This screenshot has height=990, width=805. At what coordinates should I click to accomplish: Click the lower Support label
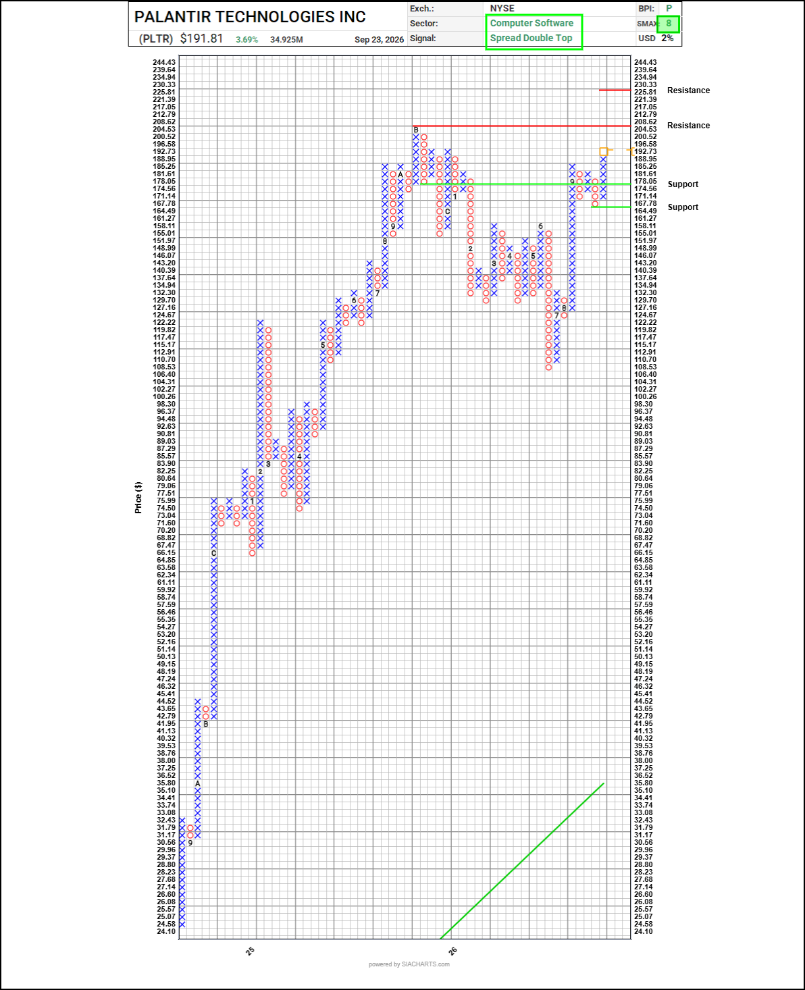pyautogui.click(x=683, y=207)
